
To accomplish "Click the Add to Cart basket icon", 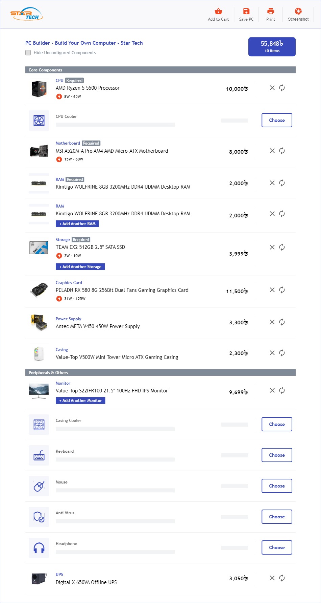I will click(218, 12).
